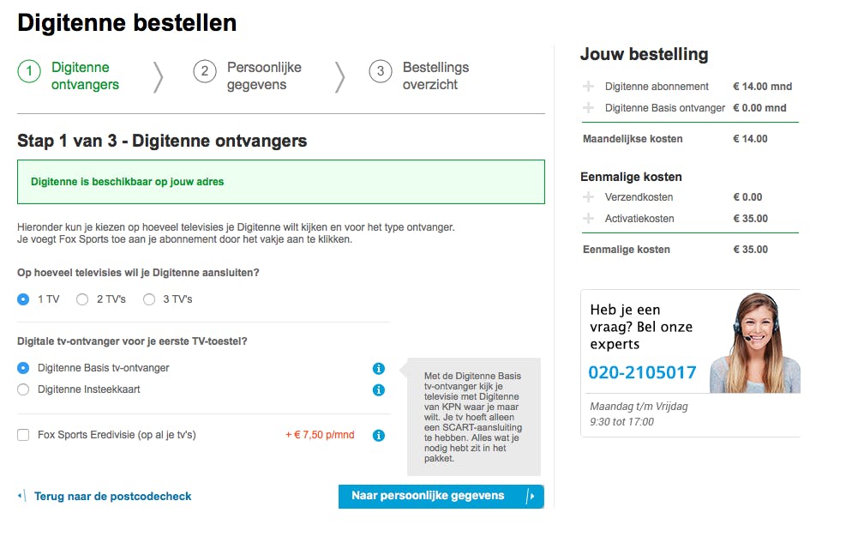Select the 1 TV radio button
Viewport: 858px width, 543px height.
[23, 299]
